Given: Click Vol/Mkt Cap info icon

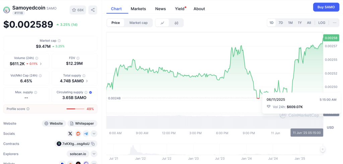Looking at the screenshot, I should point(40,75).
